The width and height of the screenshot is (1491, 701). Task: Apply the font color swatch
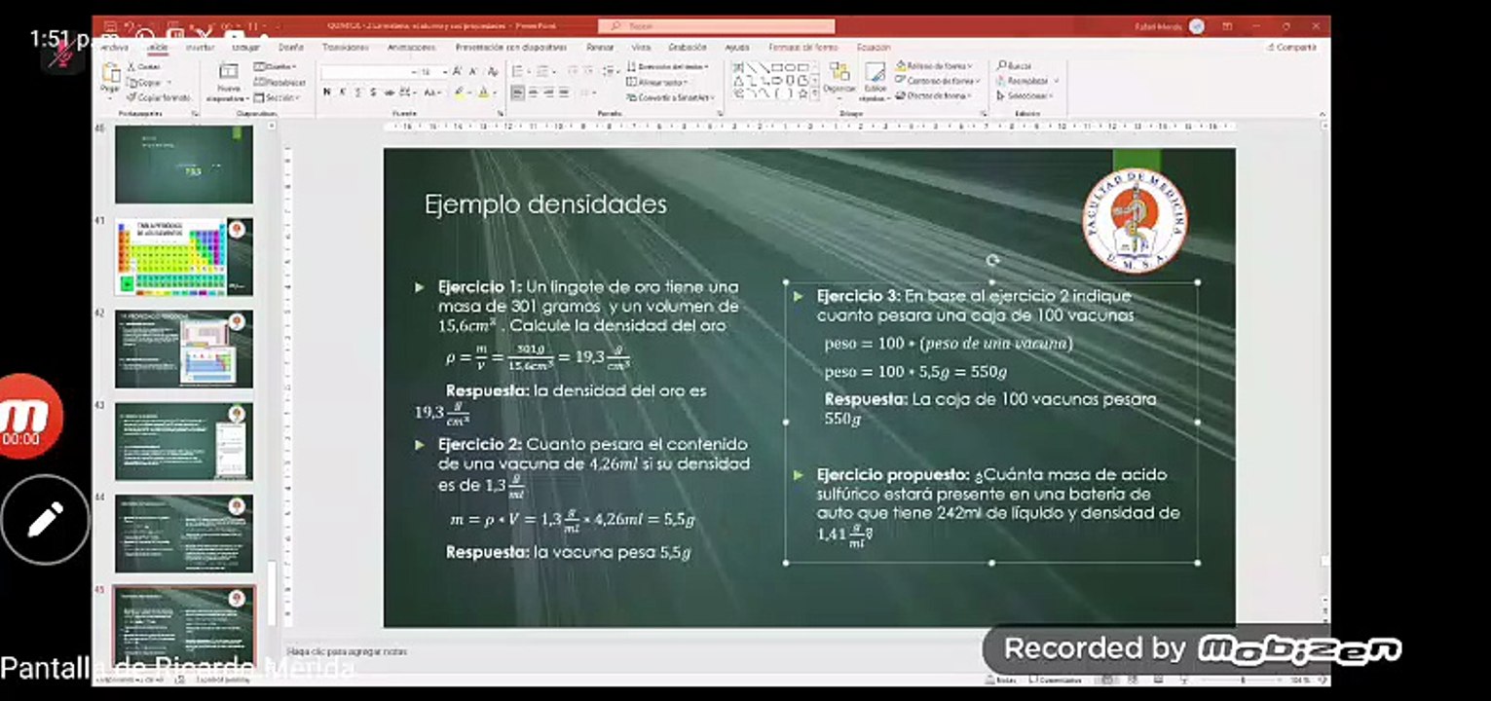point(484,92)
